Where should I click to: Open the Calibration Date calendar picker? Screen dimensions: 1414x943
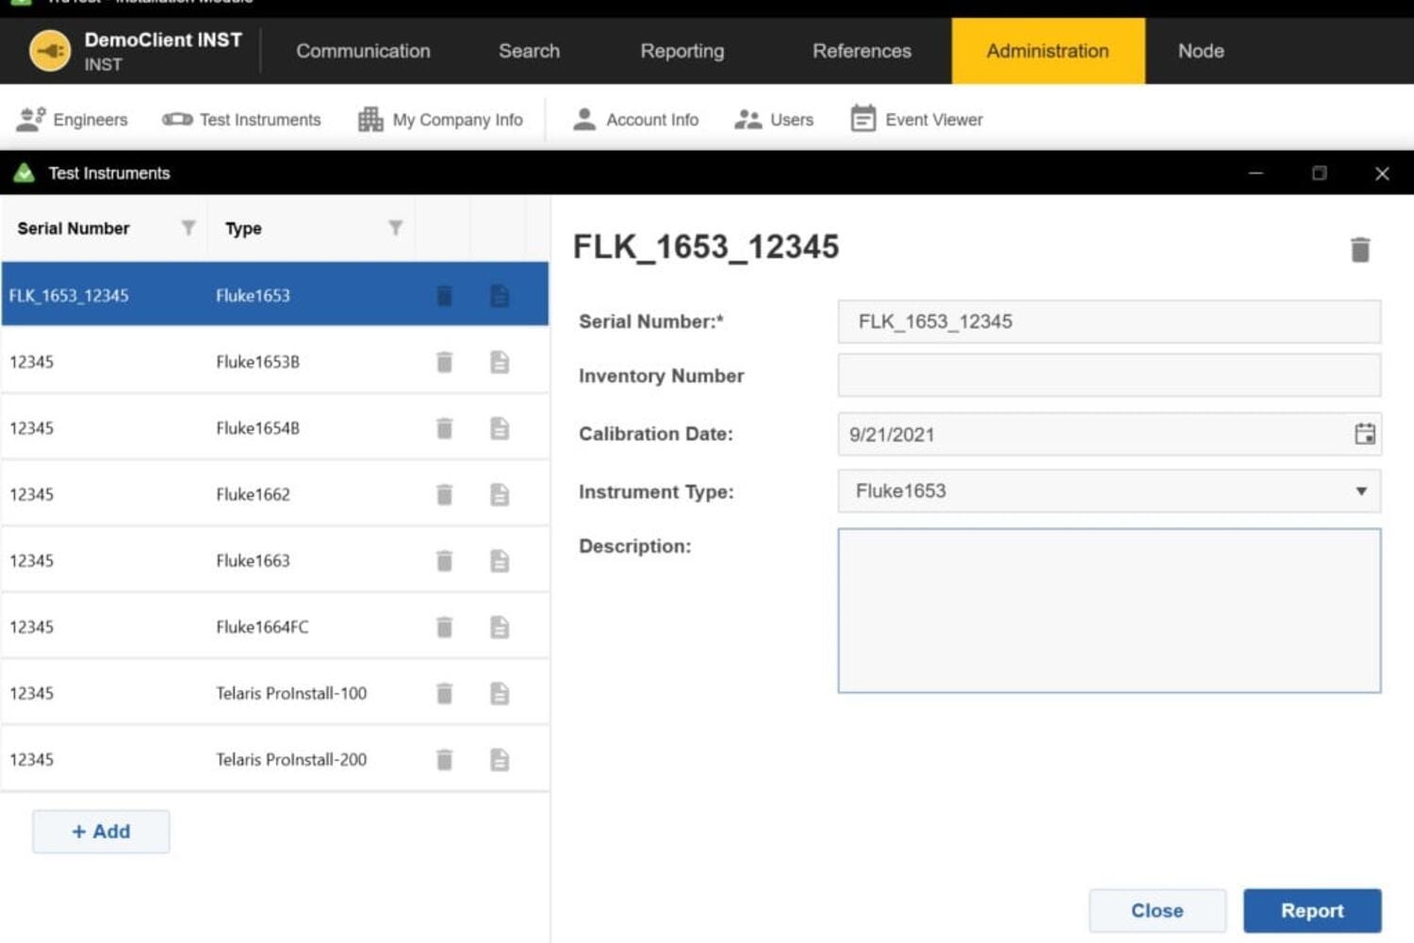tap(1364, 434)
